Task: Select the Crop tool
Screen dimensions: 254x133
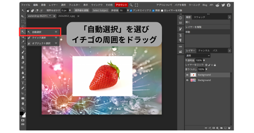Action: tap(23, 37)
